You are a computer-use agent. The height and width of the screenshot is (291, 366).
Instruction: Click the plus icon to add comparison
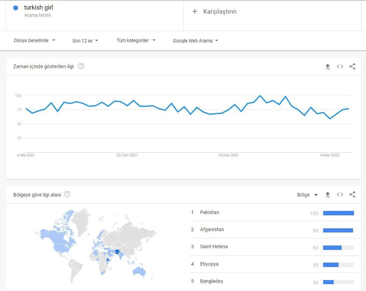195,12
